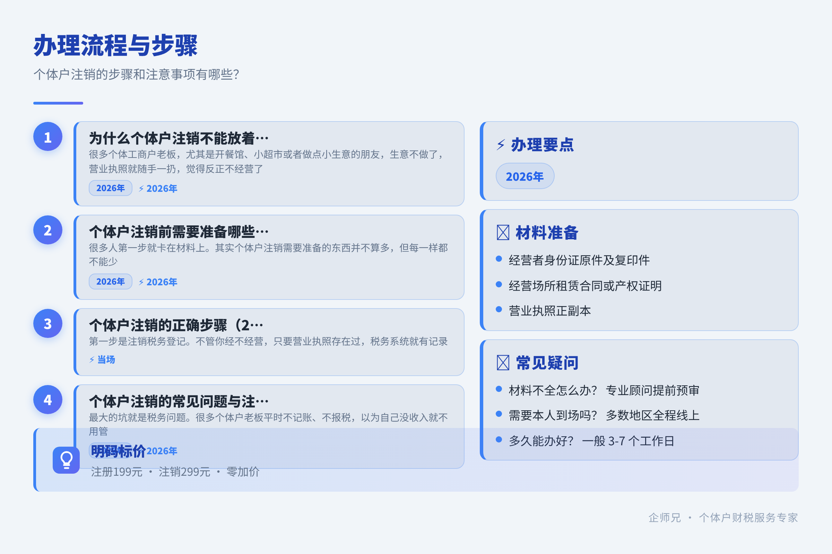Click the box icon beside 常见疑问

point(503,363)
